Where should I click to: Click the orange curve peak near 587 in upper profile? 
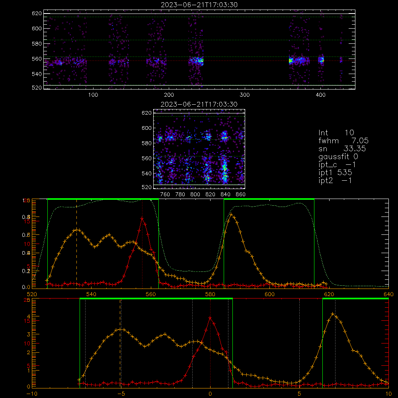(231, 215)
